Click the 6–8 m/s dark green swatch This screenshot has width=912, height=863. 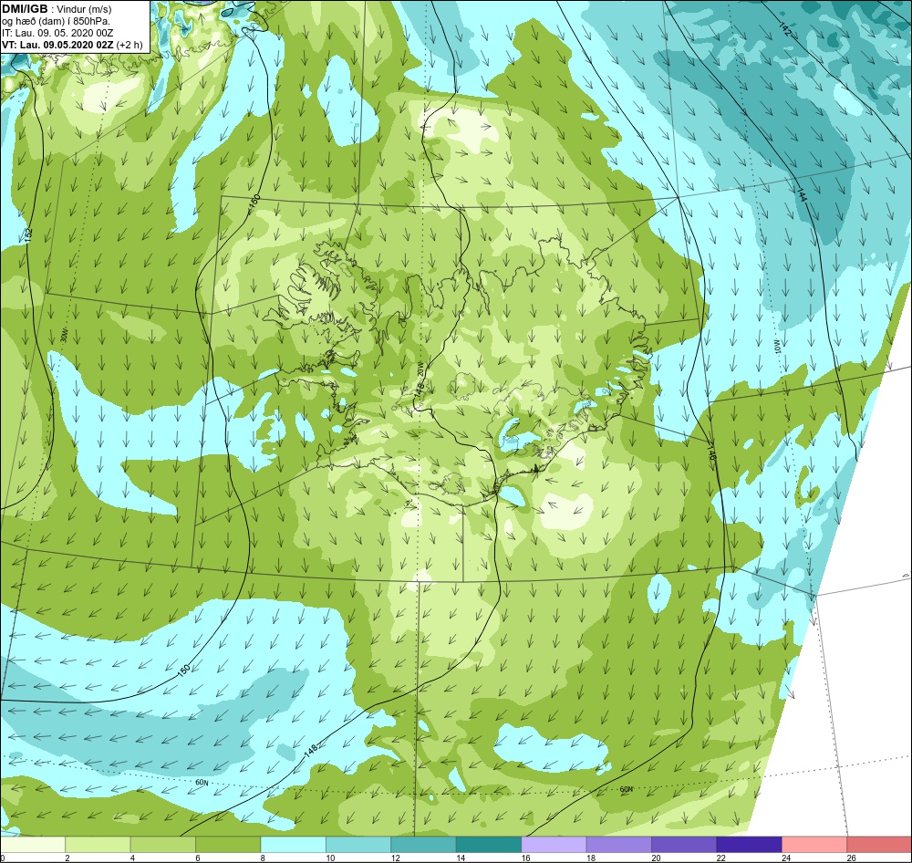coord(228,845)
